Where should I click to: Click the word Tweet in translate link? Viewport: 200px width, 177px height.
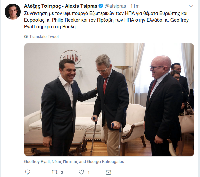click(x=53, y=37)
